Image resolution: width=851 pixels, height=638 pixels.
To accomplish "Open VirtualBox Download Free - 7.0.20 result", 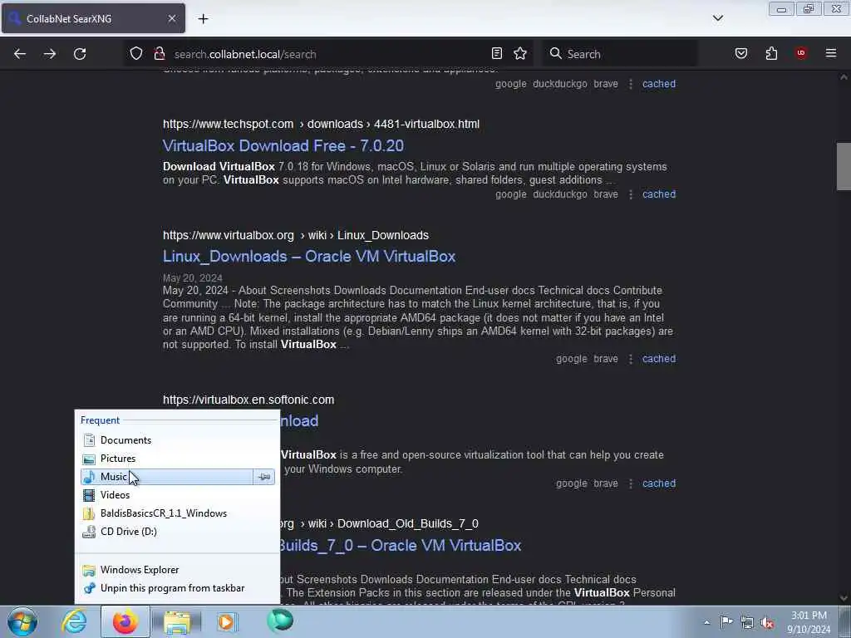I will point(283,145).
